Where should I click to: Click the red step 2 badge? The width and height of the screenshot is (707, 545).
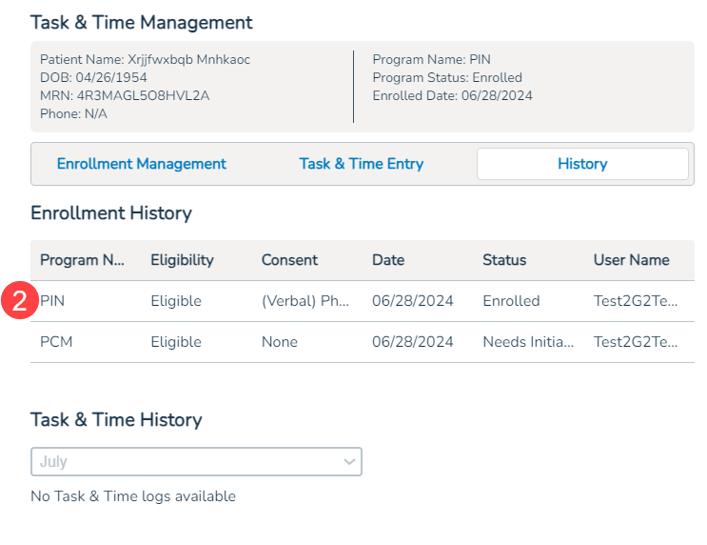click(20, 300)
